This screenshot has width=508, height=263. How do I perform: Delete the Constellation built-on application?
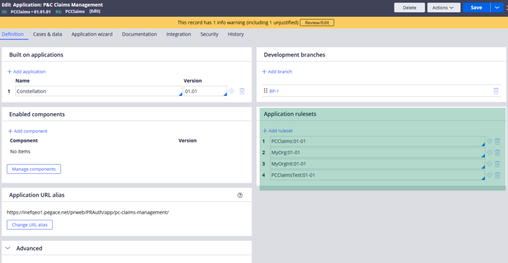(x=242, y=91)
